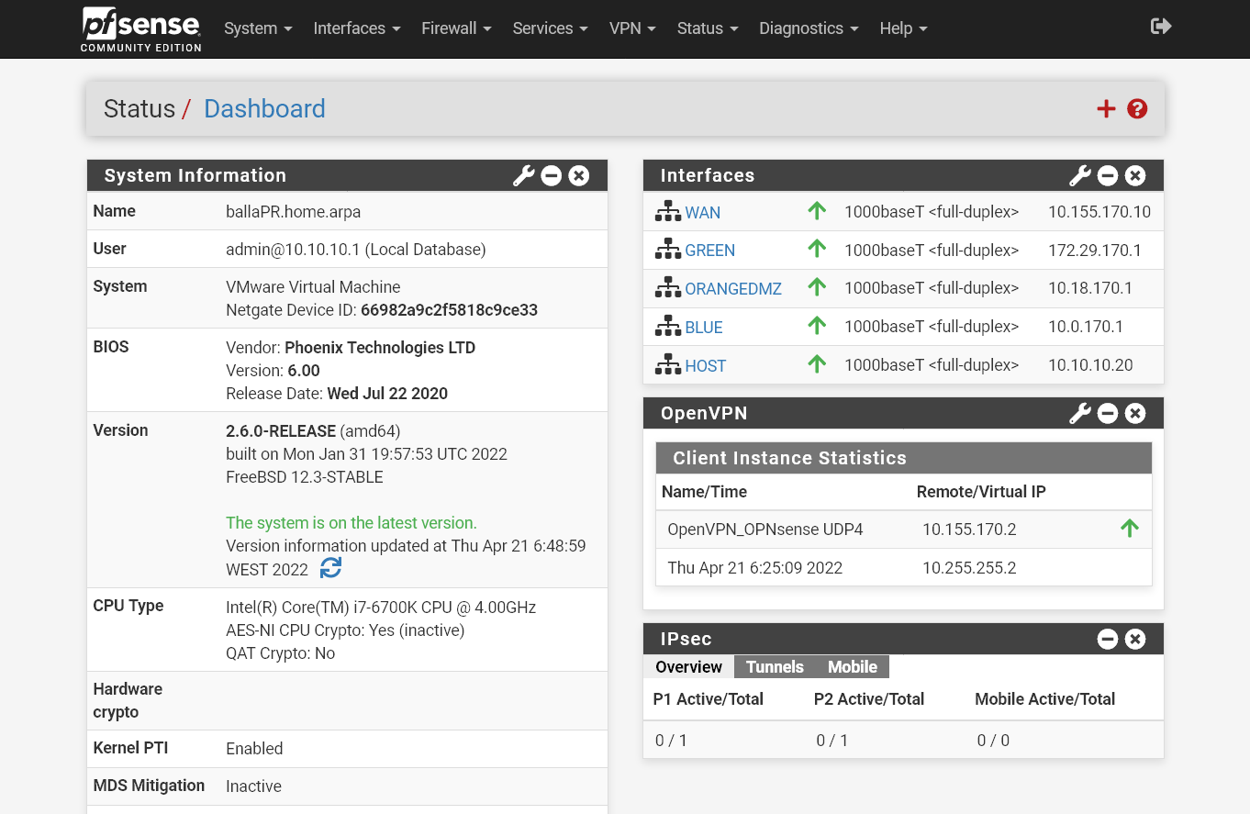This screenshot has height=814, width=1250.
Task: Open the Interfaces widget configuration wrench
Action: pos(1078,175)
